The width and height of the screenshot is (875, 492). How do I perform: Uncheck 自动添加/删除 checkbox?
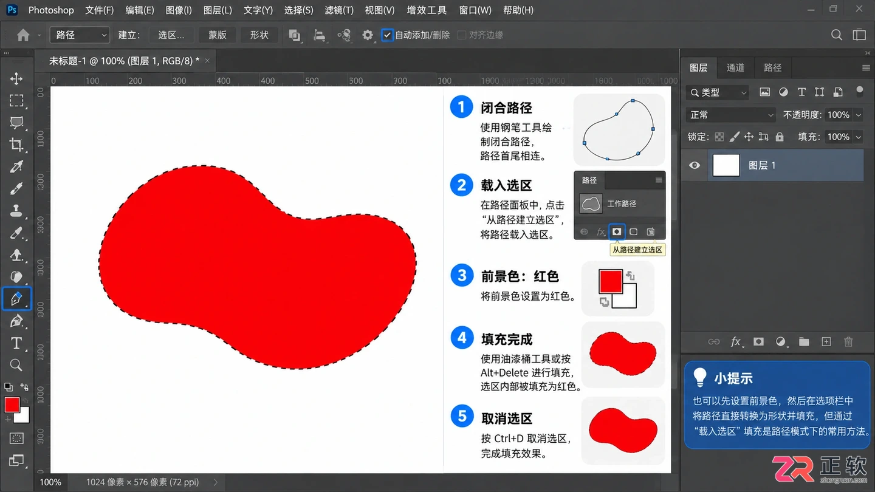point(387,35)
